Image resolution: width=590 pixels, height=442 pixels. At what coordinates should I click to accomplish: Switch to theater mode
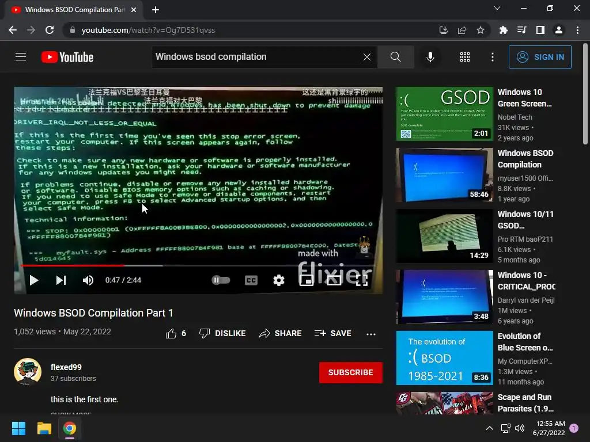334,280
